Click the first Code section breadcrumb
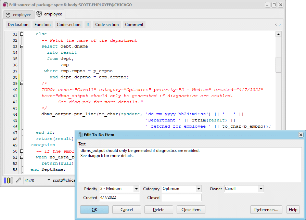 [68, 25]
